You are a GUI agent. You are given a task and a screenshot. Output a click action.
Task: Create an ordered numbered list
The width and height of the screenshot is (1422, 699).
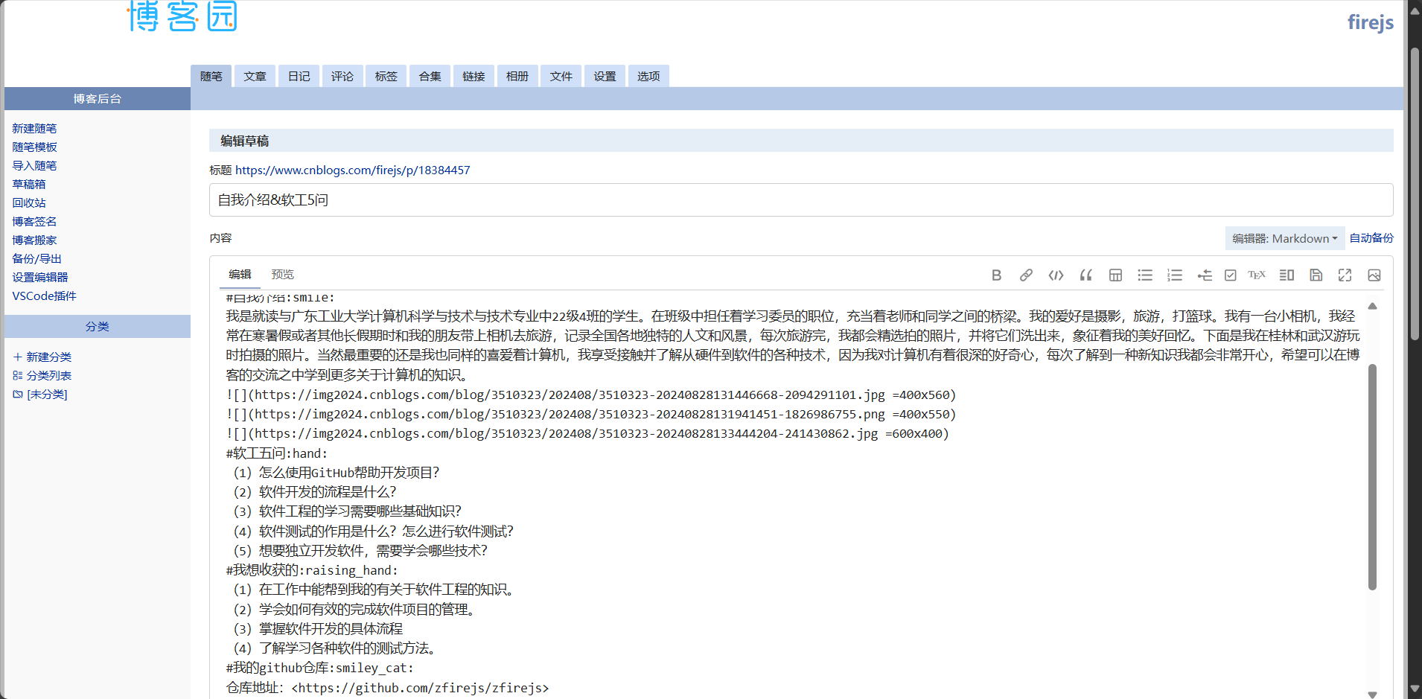[1175, 275]
